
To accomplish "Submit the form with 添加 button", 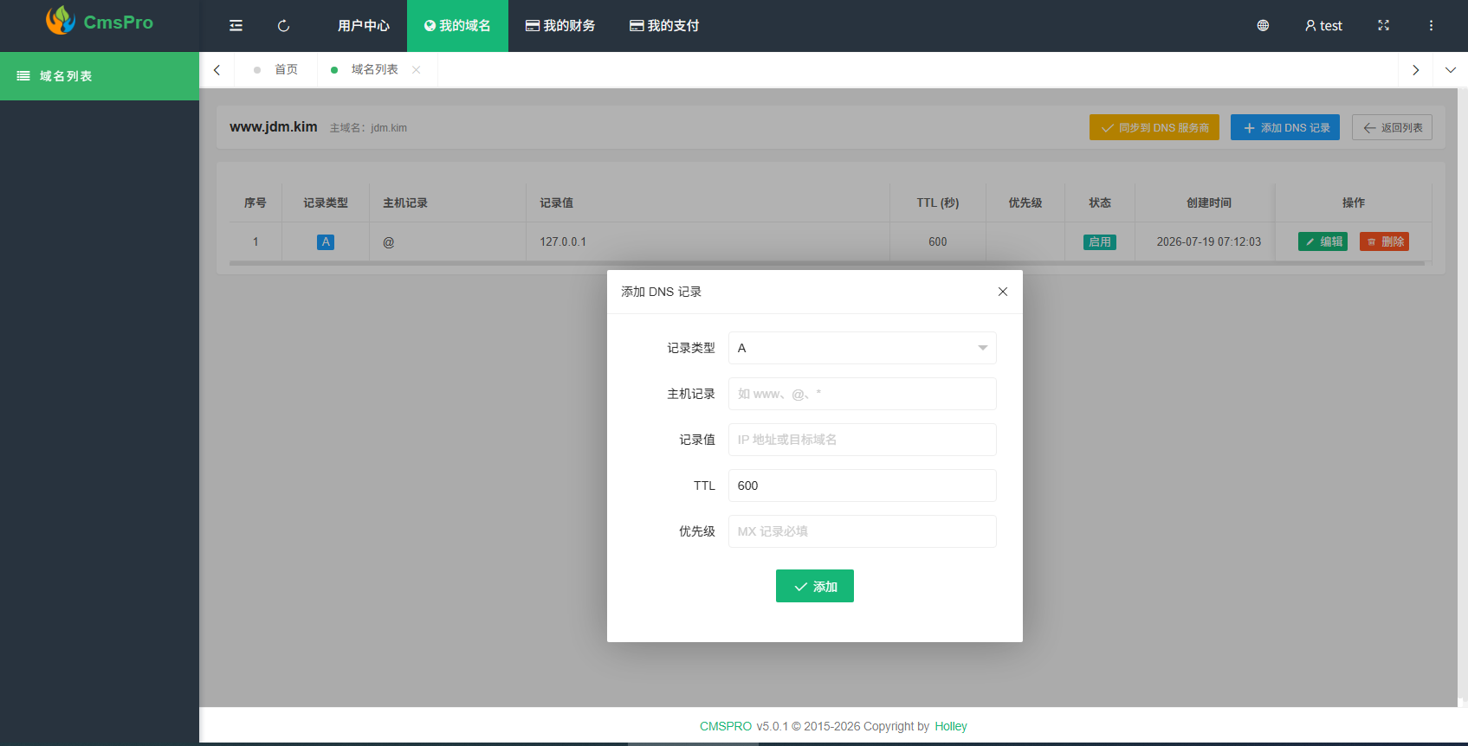I will pyautogui.click(x=815, y=586).
